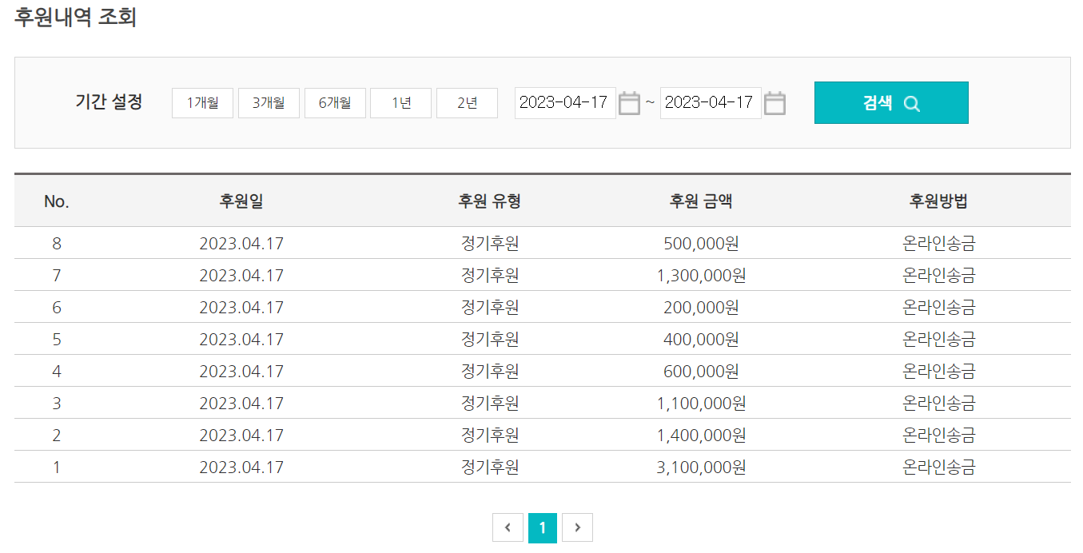Click the date in row 5
The height and width of the screenshot is (553, 1083).
[x=241, y=340]
